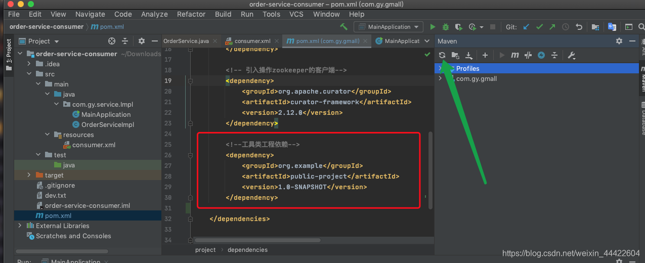Click Generate Sources and Update Folders icon

click(455, 55)
